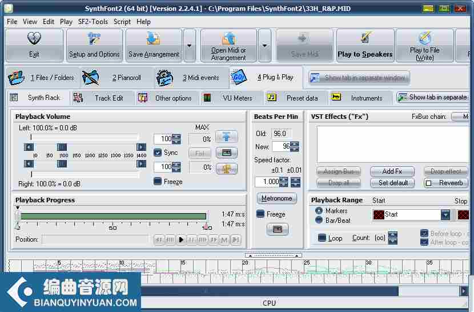474x312 pixels.
Task: Check the Reveerb checkbox
Action: (x=428, y=183)
